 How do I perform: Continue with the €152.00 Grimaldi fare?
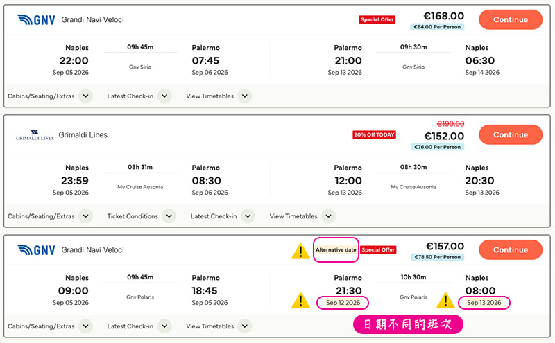pos(510,134)
